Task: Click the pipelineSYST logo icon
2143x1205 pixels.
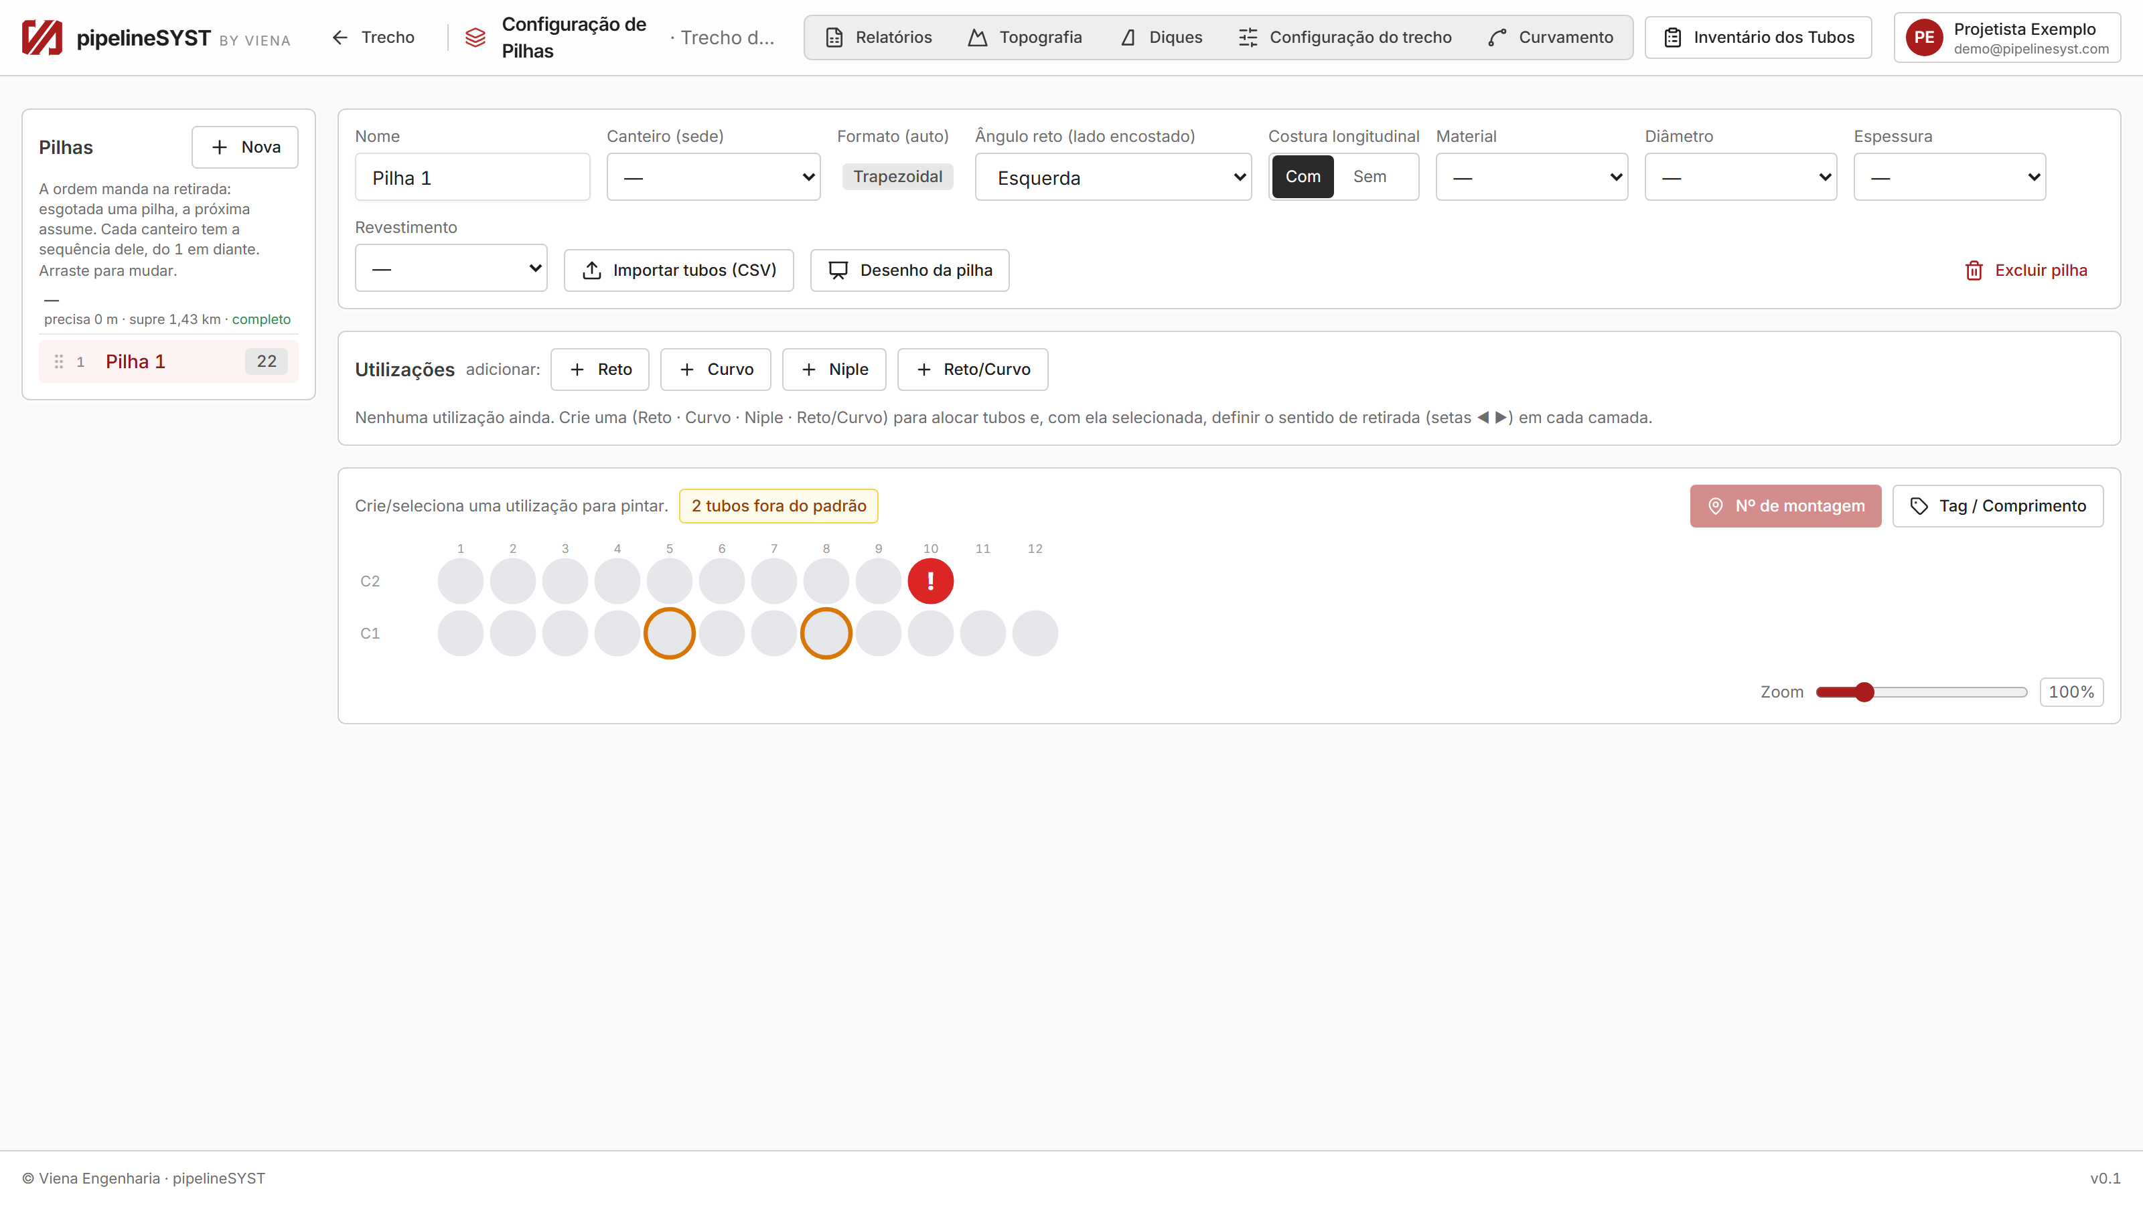Action: click(x=42, y=37)
